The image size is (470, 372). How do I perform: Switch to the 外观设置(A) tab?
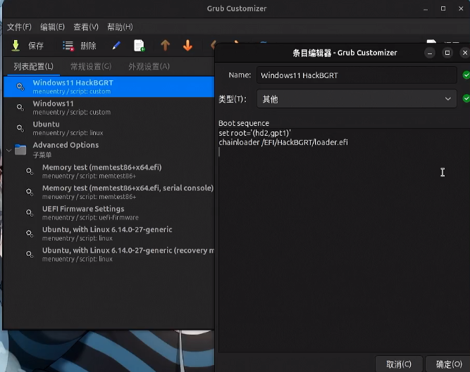[x=149, y=67]
